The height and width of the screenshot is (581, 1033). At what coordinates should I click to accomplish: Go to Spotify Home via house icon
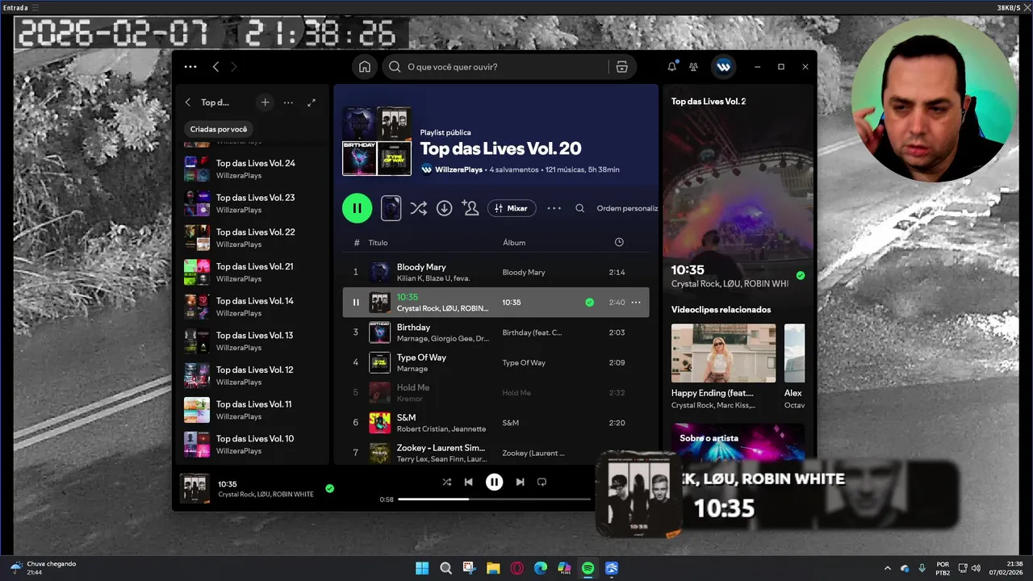coord(365,67)
